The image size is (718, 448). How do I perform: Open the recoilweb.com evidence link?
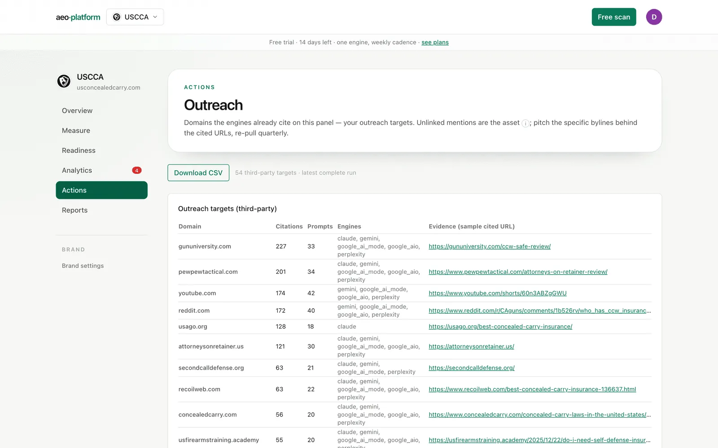[532, 389]
